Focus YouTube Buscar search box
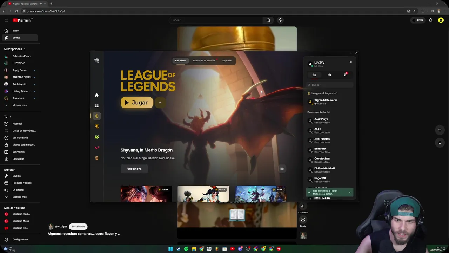Image resolution: width=449 pixels, height=253 pixels. tap(216, 20)
